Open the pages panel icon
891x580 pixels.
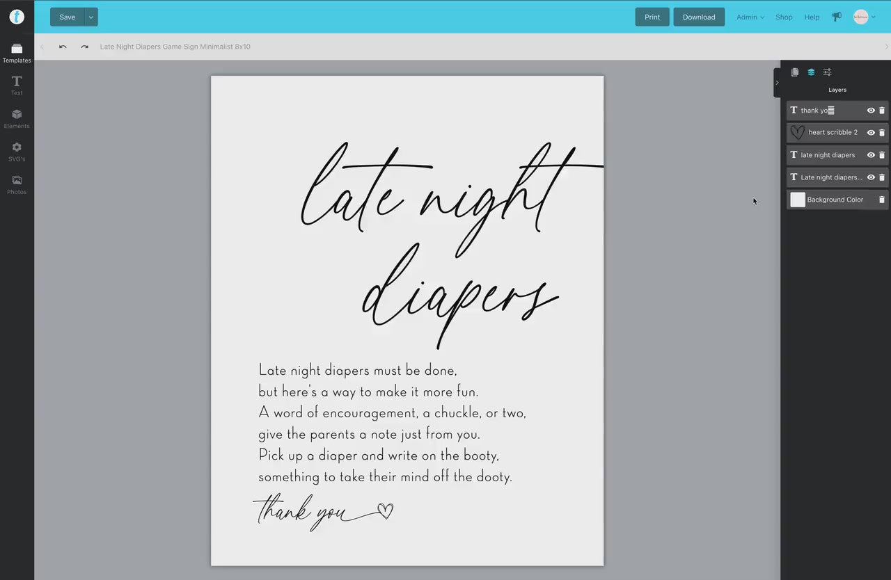(795, 72)
